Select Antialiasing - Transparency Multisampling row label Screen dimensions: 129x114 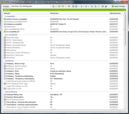point(20,76)
